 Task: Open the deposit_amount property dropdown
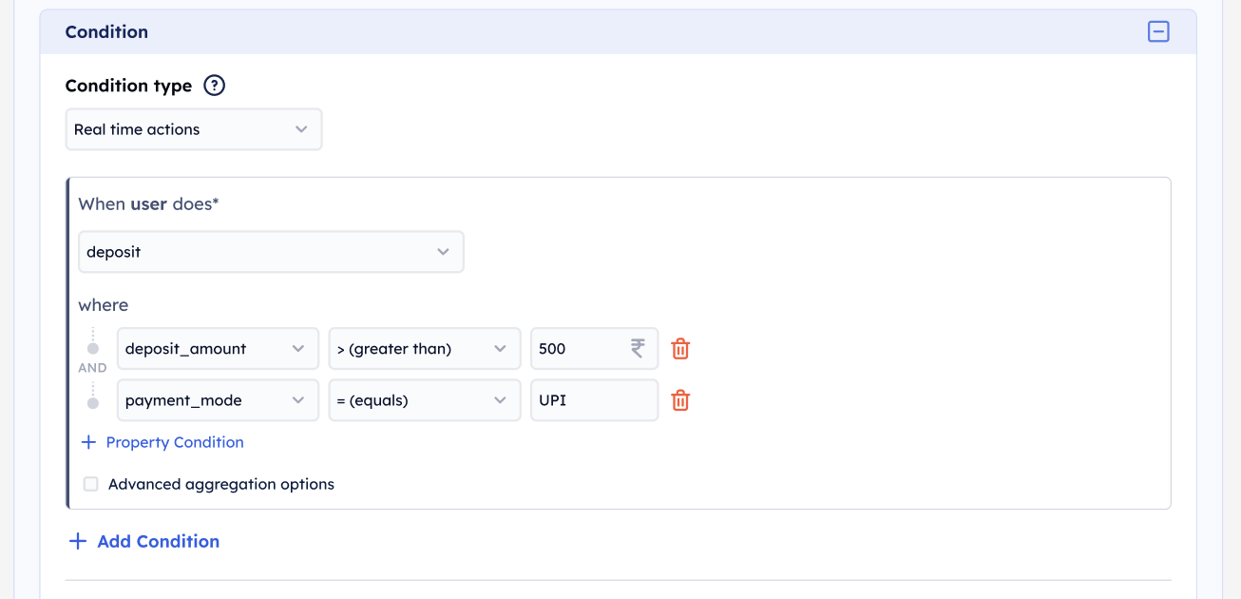(x=218, y=349)
